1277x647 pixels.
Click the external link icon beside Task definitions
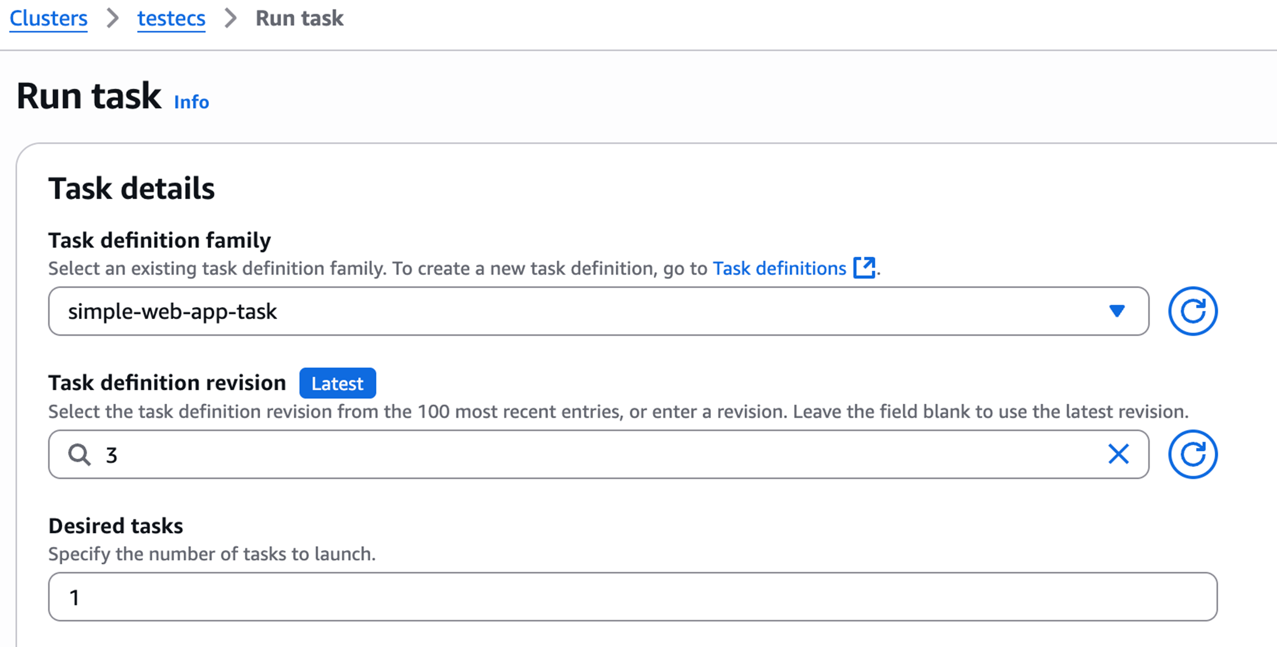point(864,268)
